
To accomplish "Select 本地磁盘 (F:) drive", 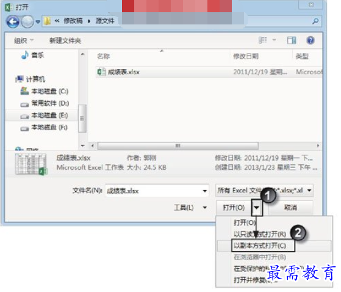I will (44, 128).
